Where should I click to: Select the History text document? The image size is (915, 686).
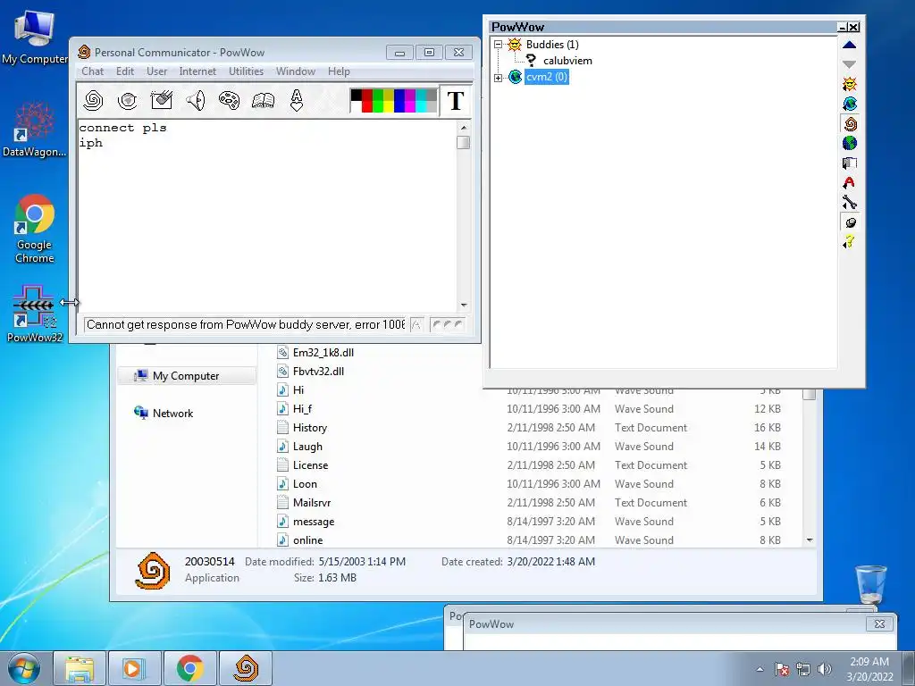pyautogui.click(x=310, y=428)
